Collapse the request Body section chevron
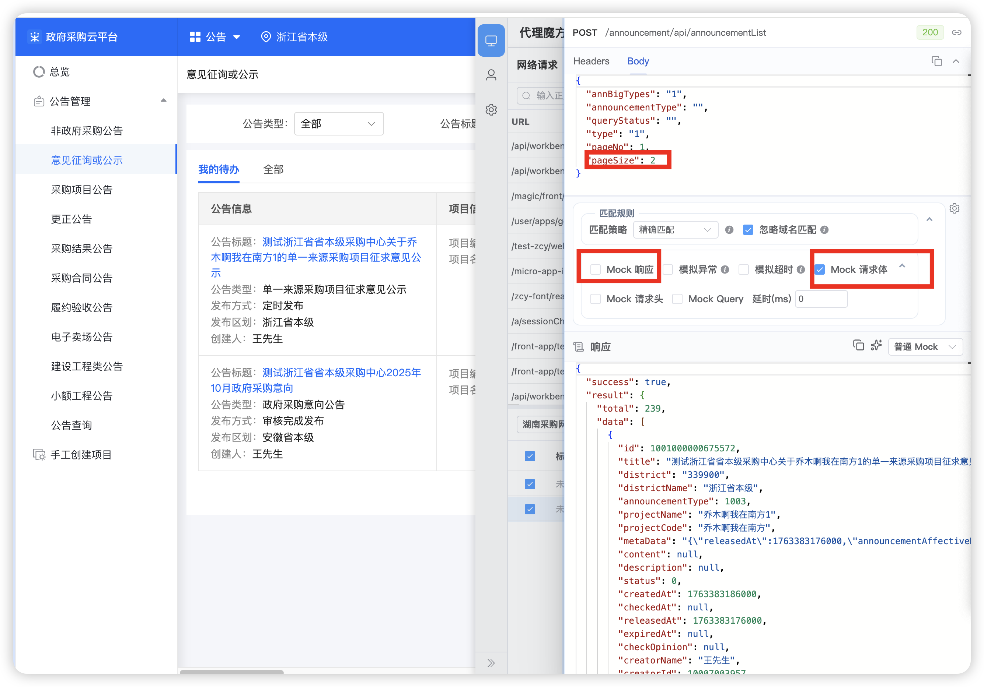984x687 pixels. point(956,61)
